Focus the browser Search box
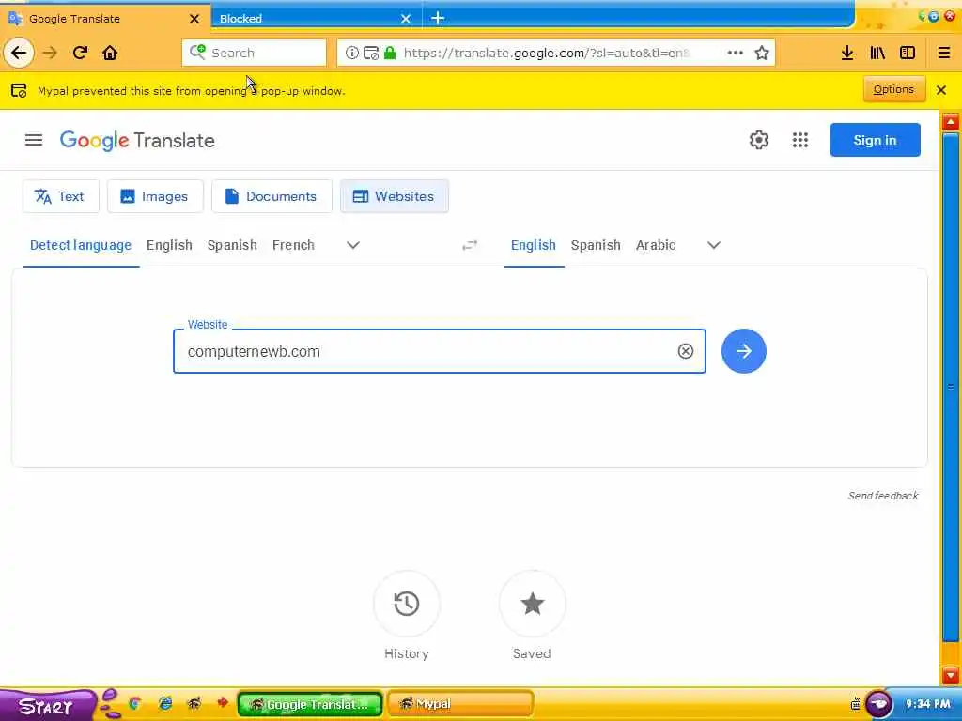Viewport: 962px width, 721px height. (x=254, y=53)
